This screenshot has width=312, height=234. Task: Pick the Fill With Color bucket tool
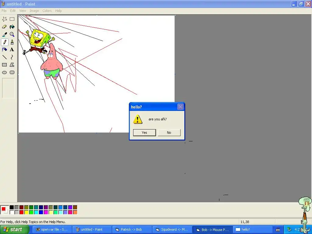click(x=12, y=27)
